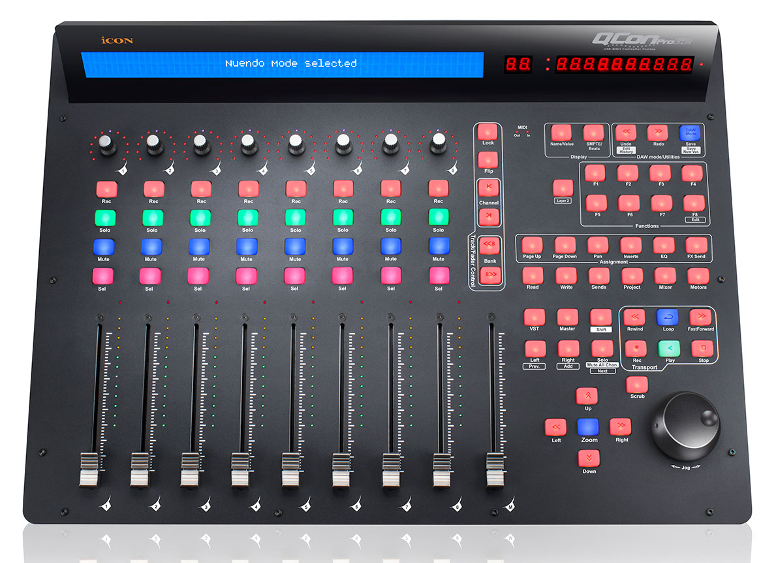Click the Redo button

point(659,132)
